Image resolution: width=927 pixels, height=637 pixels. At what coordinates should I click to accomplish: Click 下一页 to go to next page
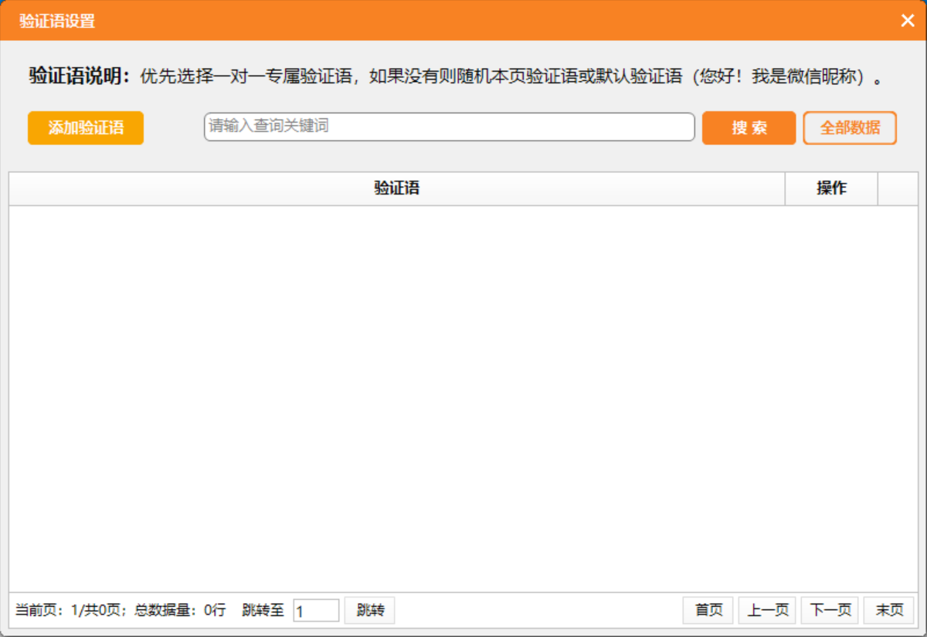click(830, 610)
